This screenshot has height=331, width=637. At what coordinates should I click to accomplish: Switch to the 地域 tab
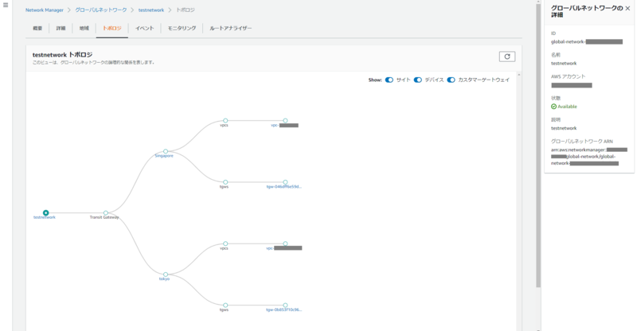coord(84,29)
